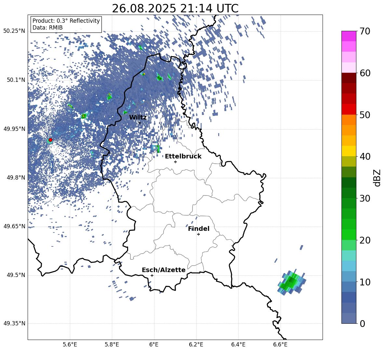Image resolution: width=385 pixels, height=351 pixels.
Task: Click the 49.8°N latitude label
Action: point(16,178)
